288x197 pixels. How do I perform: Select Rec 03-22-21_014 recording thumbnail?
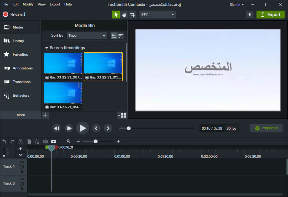63,96
